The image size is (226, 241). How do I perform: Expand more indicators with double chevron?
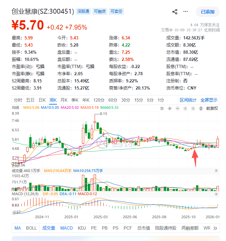215,228
